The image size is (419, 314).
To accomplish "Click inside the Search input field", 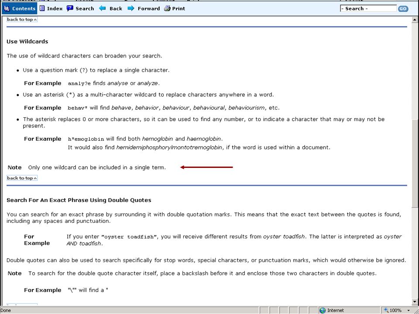I will pos(368,9).
